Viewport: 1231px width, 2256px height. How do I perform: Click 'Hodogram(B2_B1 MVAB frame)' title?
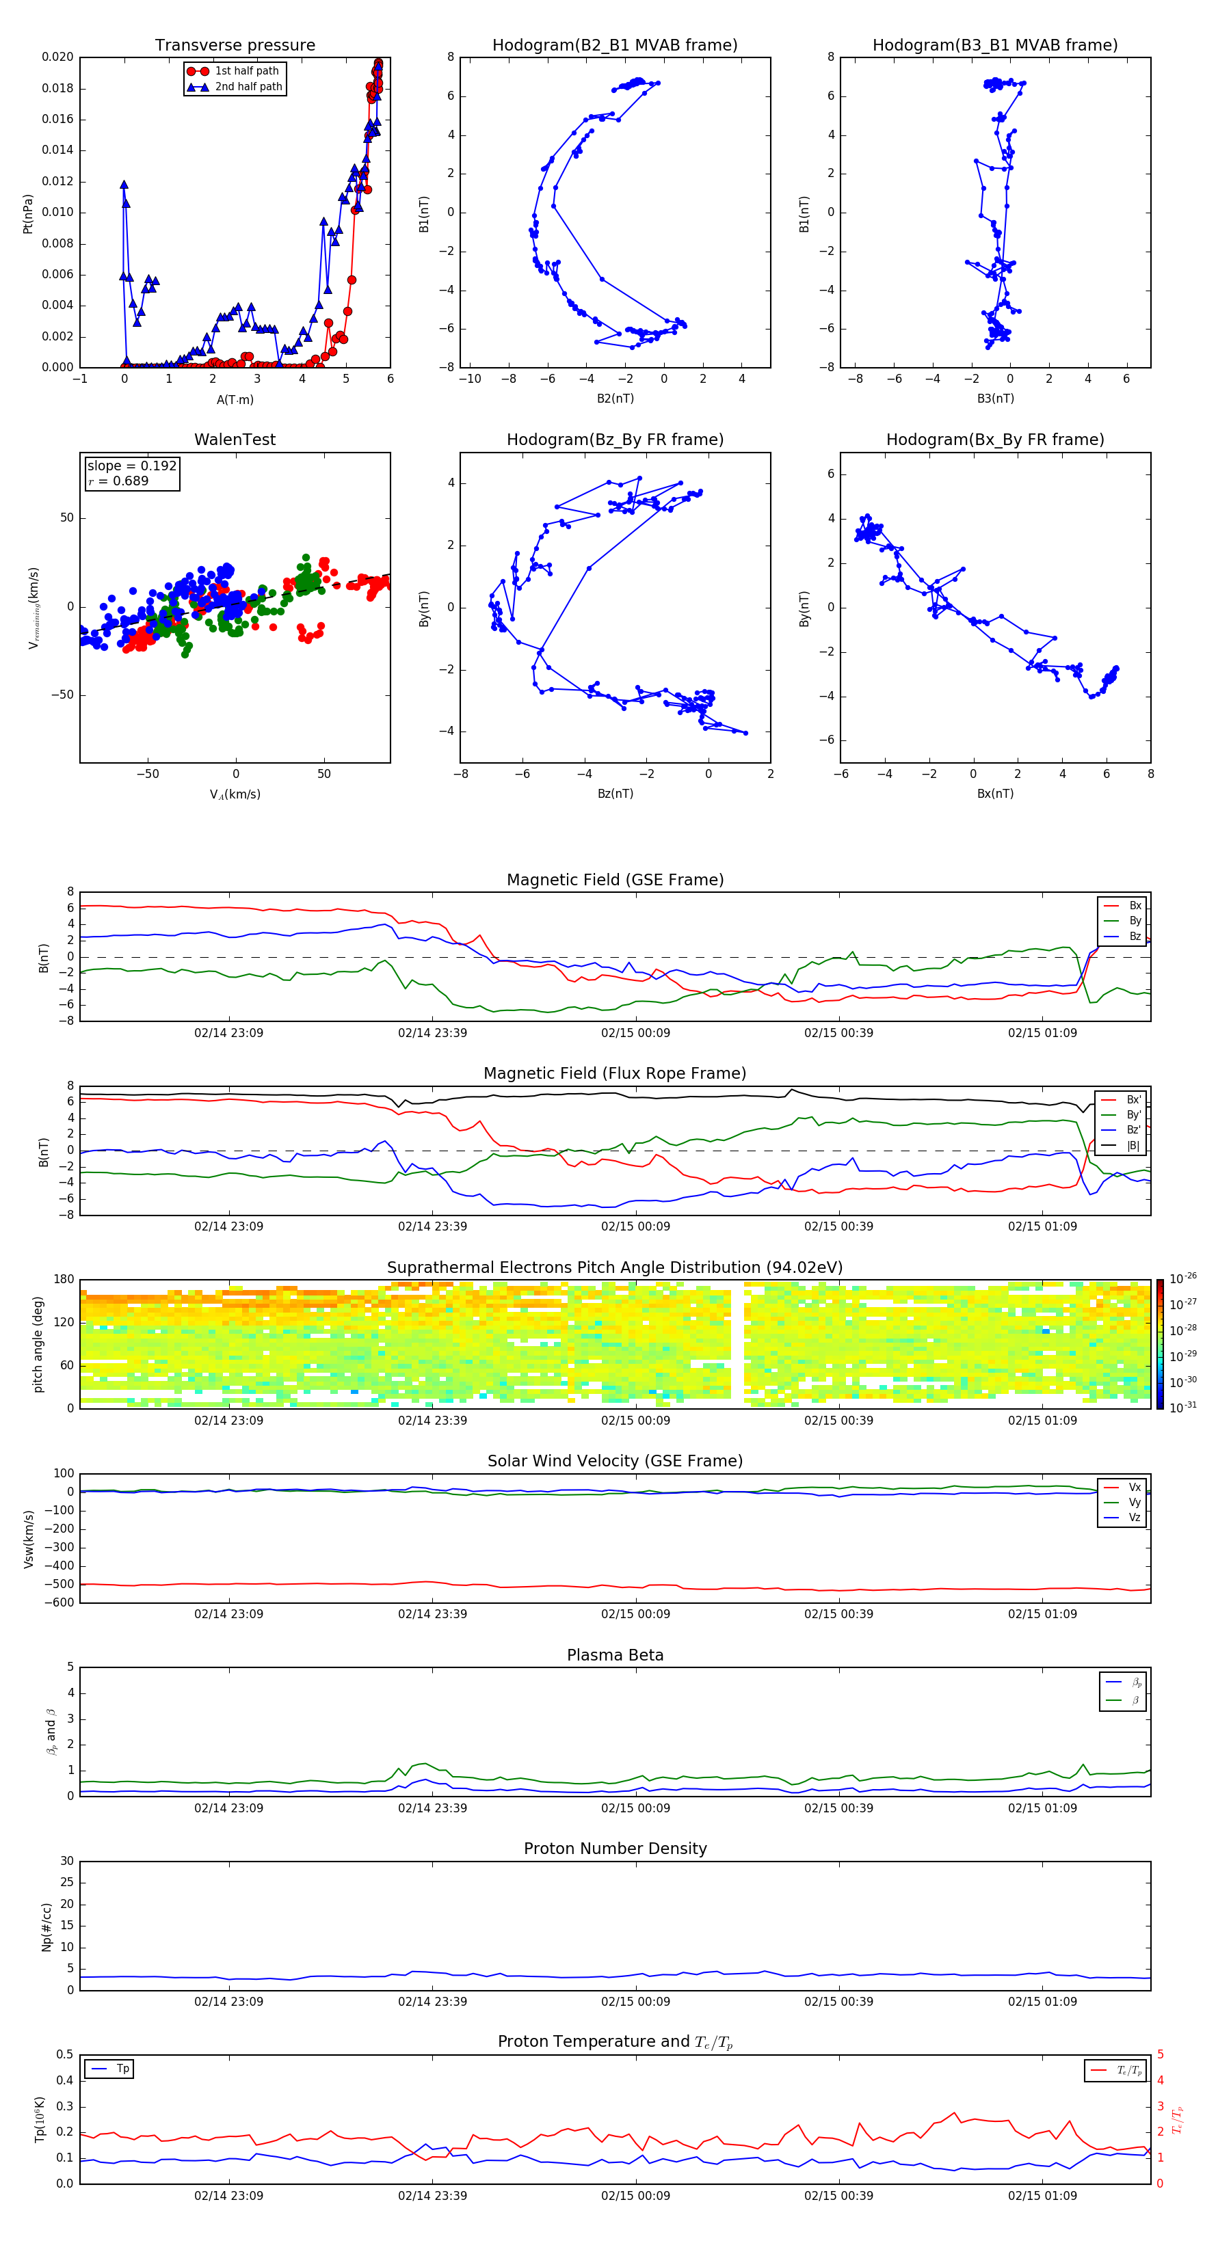click(x=615, y=44)
